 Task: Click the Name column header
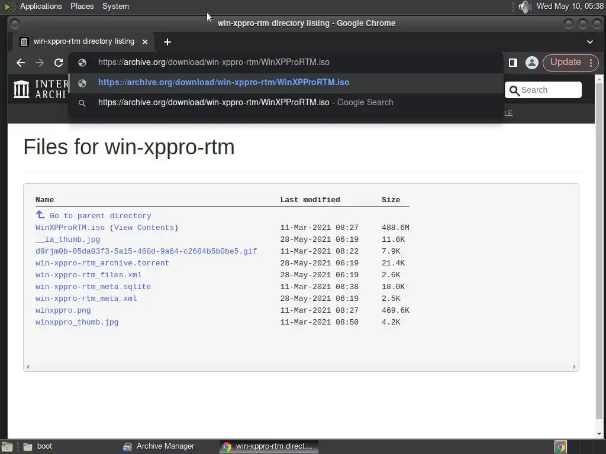pyautogui.click(x=44, y=200)
